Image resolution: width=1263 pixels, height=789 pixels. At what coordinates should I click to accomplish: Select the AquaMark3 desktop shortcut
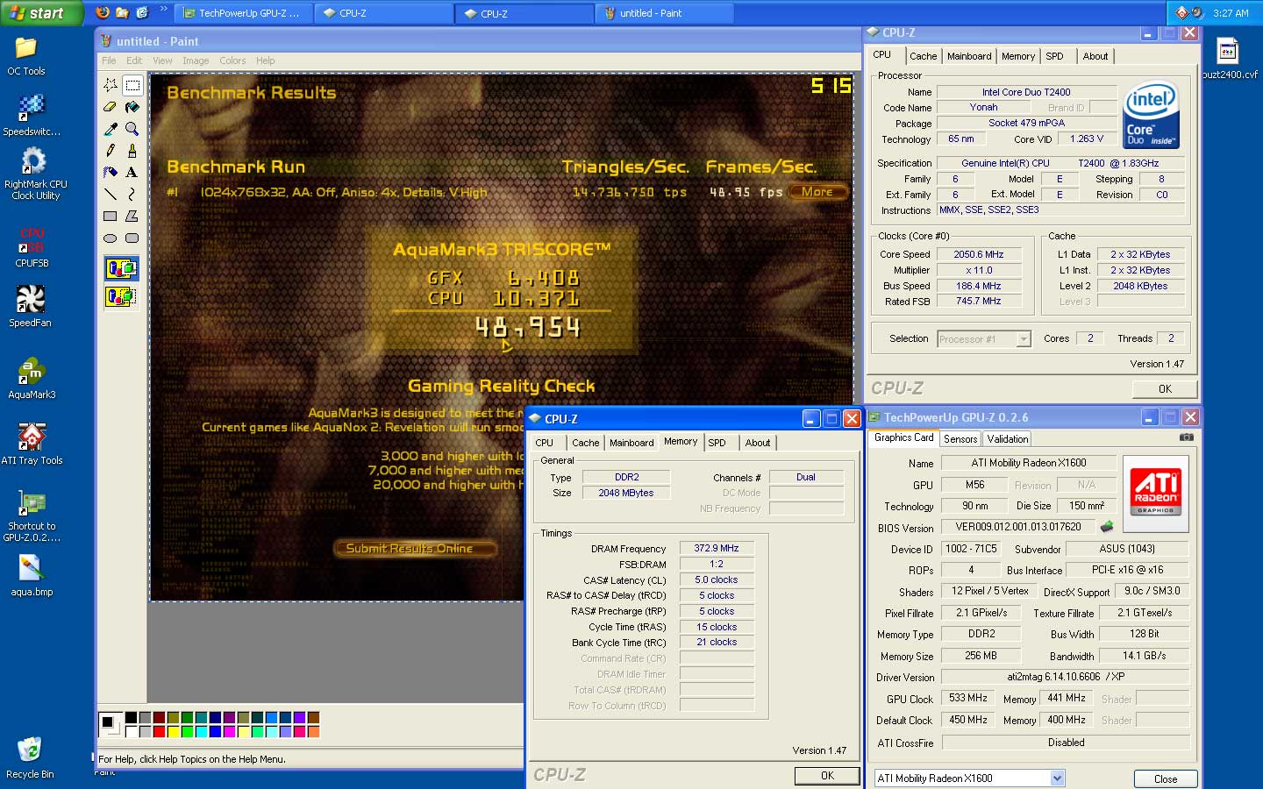32,379
